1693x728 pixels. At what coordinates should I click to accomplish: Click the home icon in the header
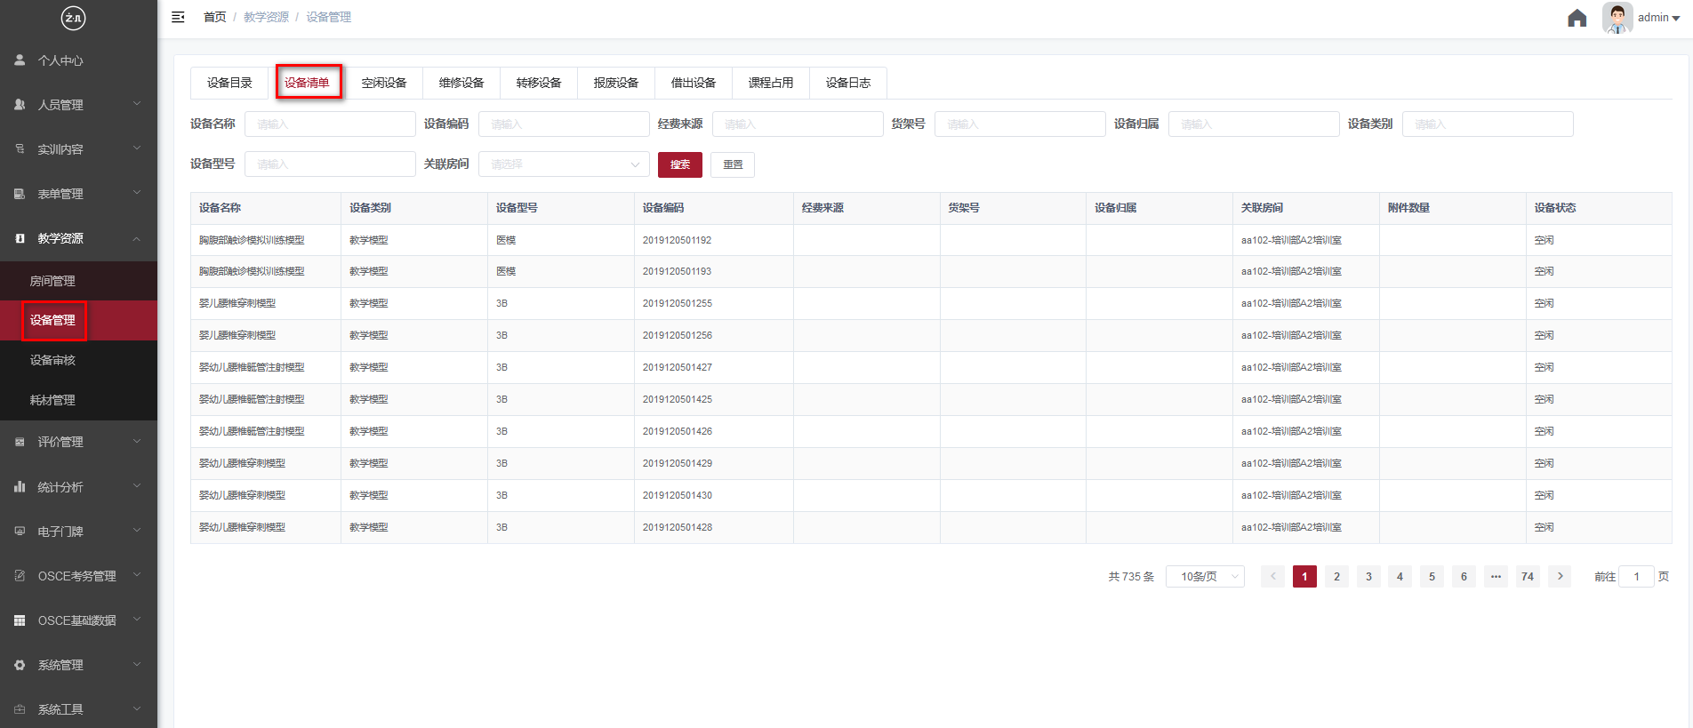click(x=1577, y=18)
